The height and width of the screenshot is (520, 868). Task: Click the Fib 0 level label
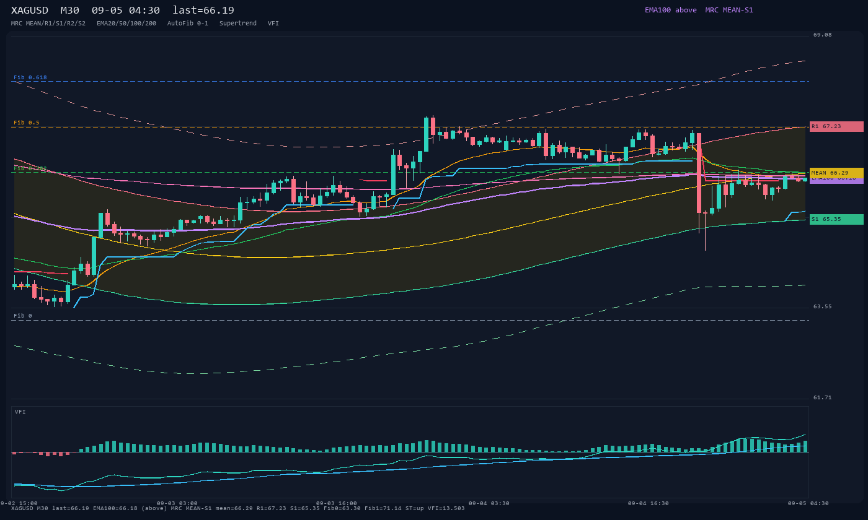coord(23,316)
